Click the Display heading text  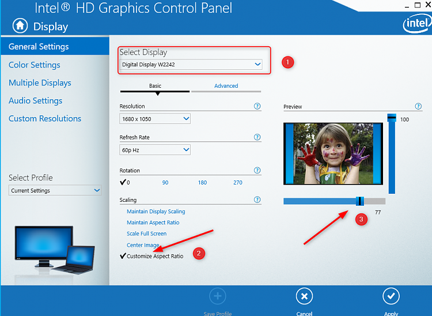(x=51, y=27)
